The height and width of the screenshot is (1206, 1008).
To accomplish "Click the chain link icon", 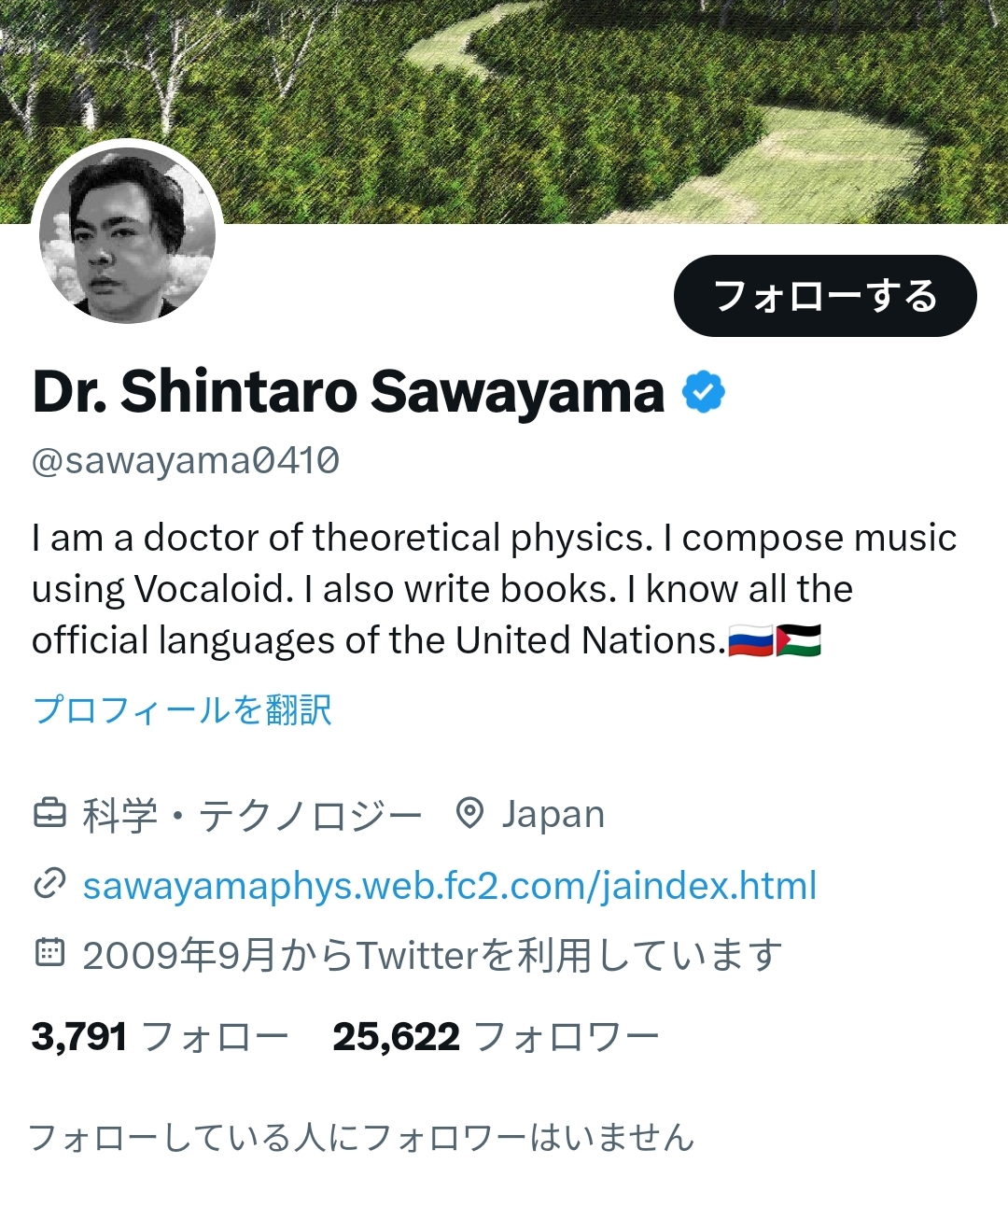I will click(49, 884).
